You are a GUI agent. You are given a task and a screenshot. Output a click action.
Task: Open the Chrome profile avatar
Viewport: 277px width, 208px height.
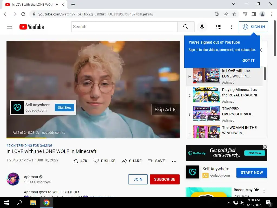click(262, 14)
